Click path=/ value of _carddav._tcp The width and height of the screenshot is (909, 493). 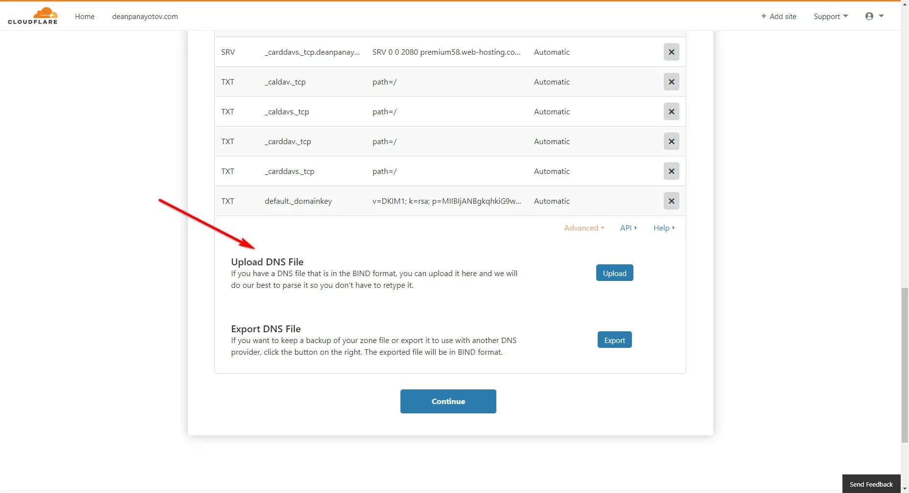tap(384, 141)
